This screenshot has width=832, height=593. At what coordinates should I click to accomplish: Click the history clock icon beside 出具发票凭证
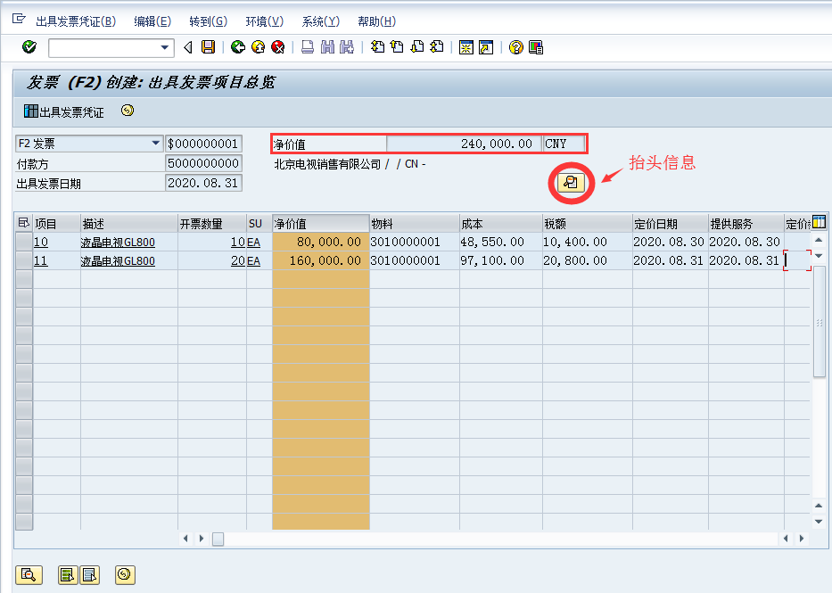(126, 111)
